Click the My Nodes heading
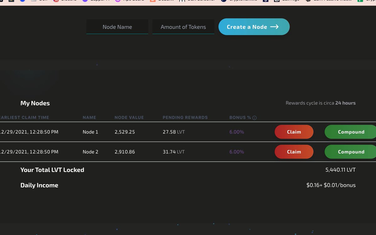376x235 pixels. 35,103
